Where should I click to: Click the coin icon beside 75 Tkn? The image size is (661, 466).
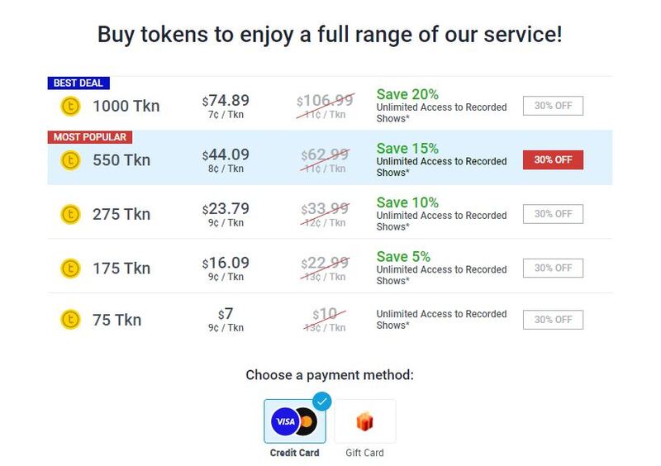pyautogui.click(x=70, y=320)
